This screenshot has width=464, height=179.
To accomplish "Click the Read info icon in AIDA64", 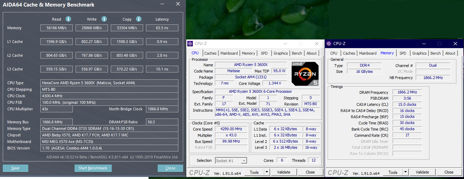I will tap(68, 19).
